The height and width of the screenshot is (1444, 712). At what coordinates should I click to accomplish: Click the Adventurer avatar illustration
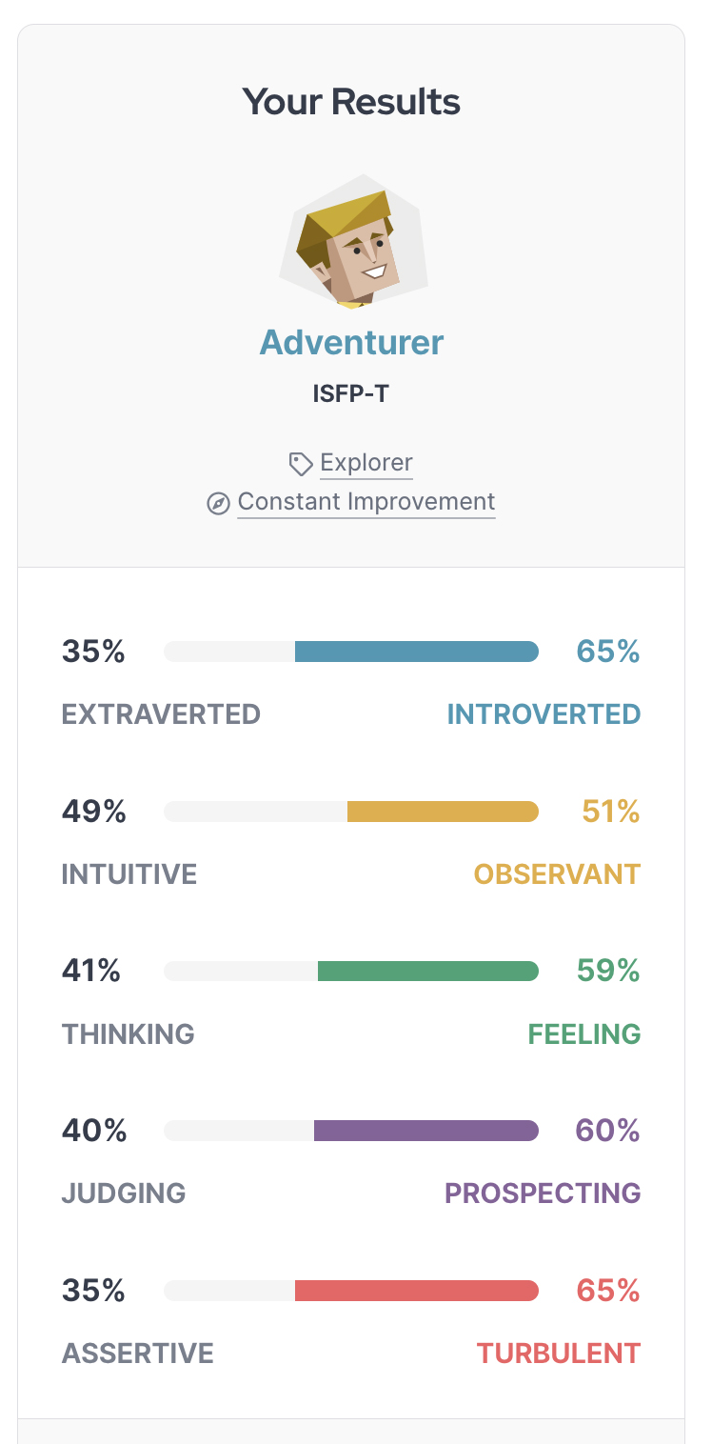coord(352,242)
